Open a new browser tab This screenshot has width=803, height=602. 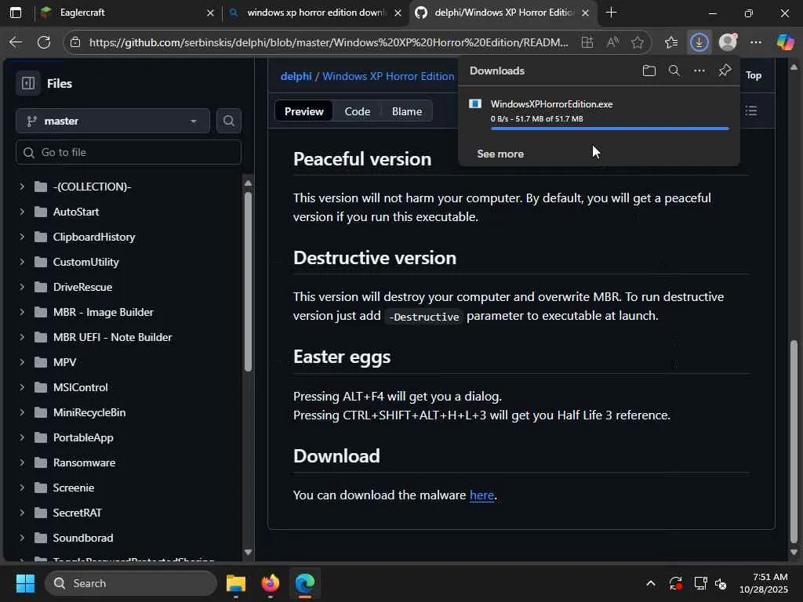pyautogui.click(x=611, y=13)
